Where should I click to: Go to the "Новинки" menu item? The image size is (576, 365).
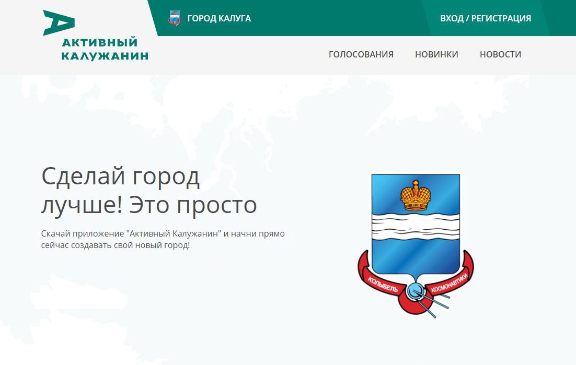pos(436,54)
